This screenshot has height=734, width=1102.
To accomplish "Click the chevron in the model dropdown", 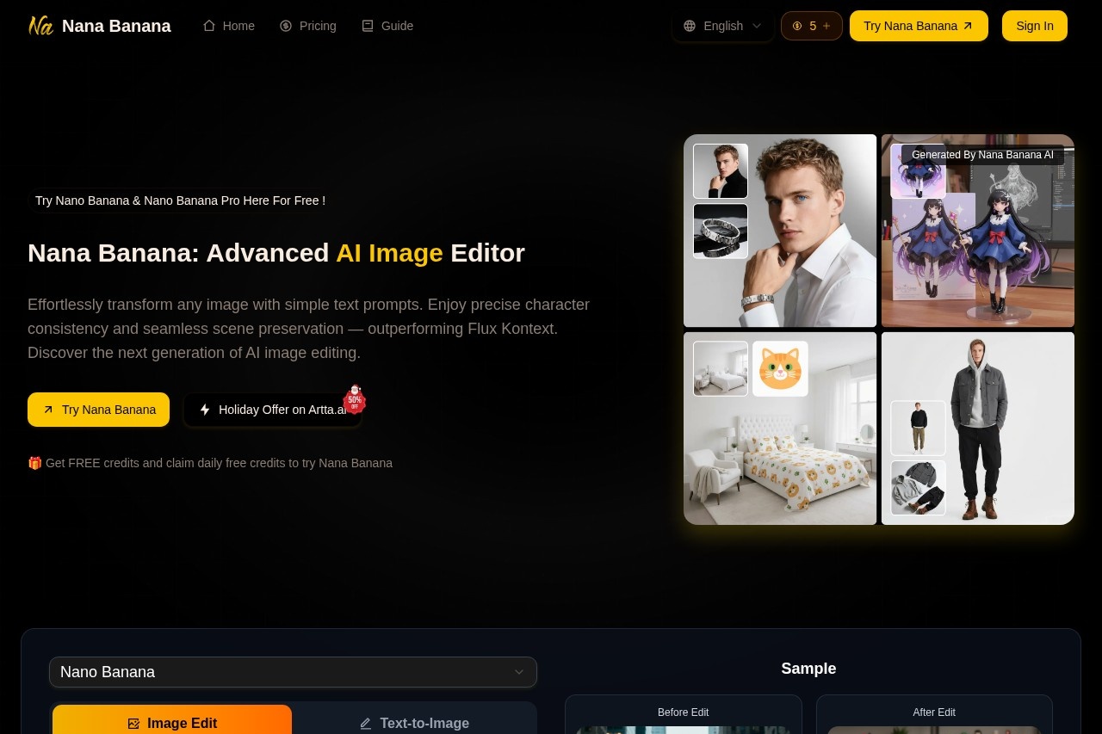I will [518, 672].
